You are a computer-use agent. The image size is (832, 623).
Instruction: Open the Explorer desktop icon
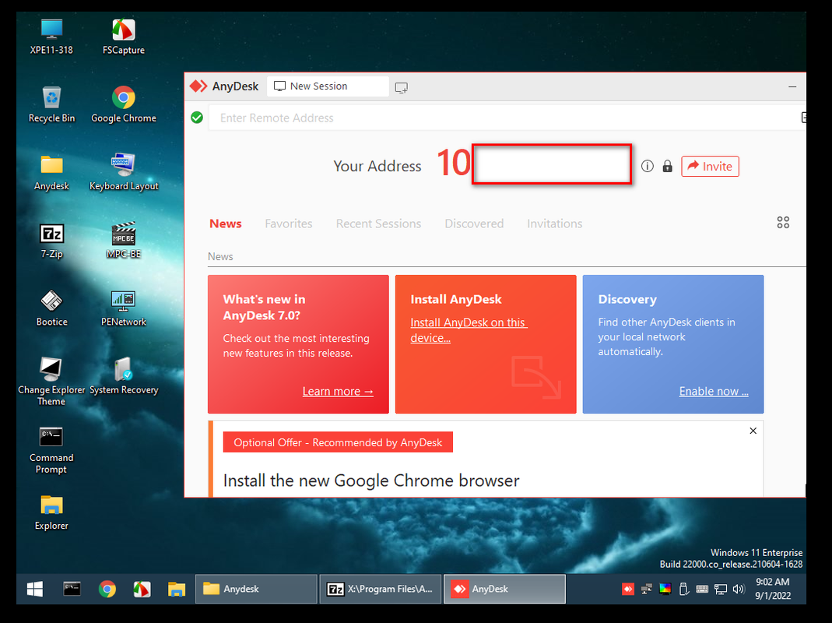pyautogui.click(x=51, y=512)
